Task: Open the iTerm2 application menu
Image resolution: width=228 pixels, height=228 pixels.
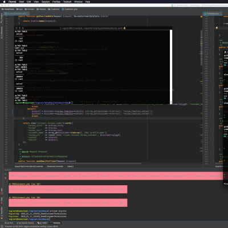Action: [x=12, y=2]
